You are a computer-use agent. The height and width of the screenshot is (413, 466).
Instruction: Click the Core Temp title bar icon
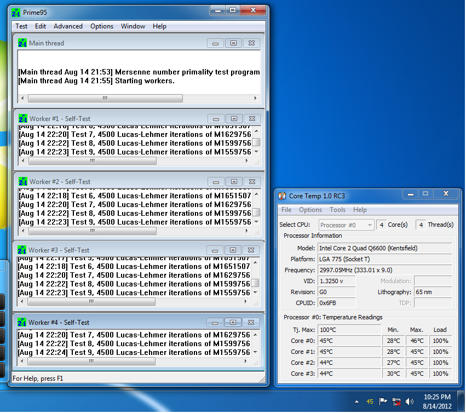(x=282, y=196)
